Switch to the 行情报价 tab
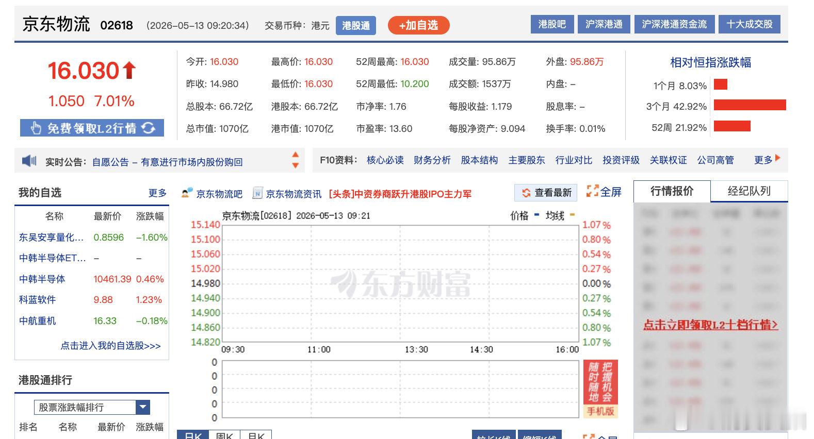814x439 pixels. (x=672, y=191)
